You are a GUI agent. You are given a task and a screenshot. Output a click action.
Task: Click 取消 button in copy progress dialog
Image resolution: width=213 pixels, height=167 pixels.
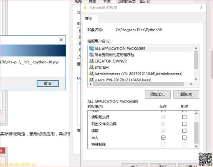pyautogui.click(x=48, y=83)
